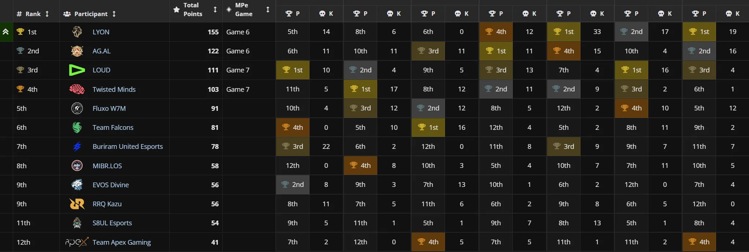Click the green LOUD team logo

[77, 70]
